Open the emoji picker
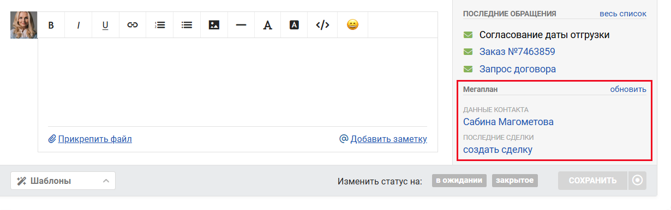The width and height of the screenshot is (671, 210). 352,25
